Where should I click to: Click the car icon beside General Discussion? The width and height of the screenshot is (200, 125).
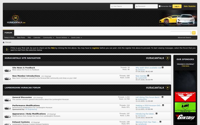pyautogui.click(x=7, y=100)
